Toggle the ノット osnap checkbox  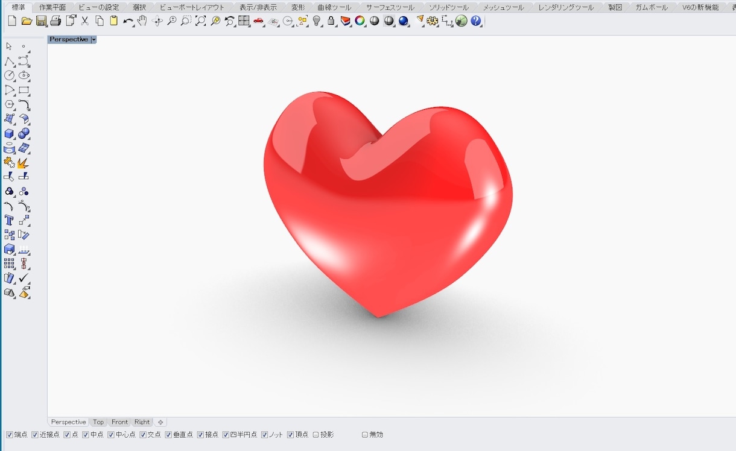tap(264, 435)
